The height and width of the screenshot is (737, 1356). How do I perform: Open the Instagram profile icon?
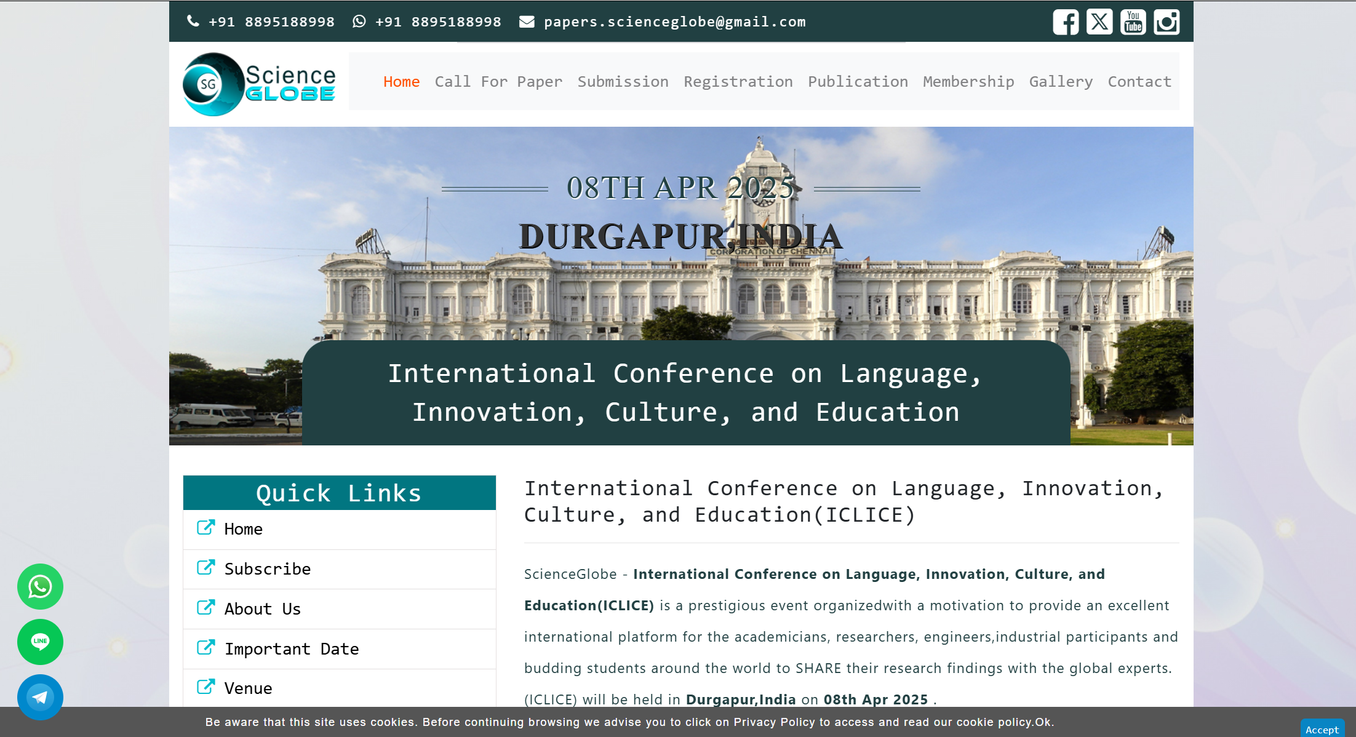tap(1167, 22)
